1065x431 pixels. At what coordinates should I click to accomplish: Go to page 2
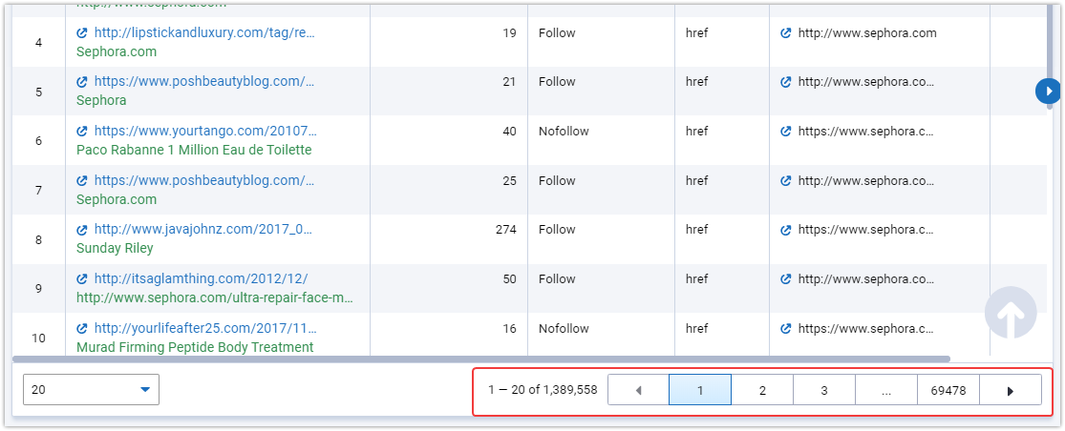[762, 390]
